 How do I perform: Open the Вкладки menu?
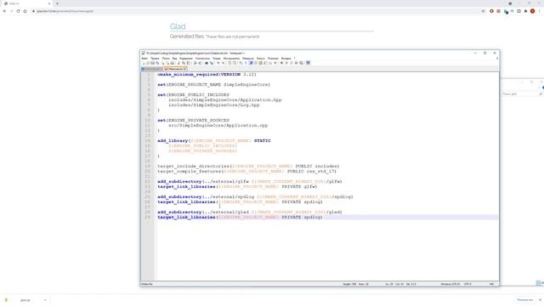pyautogui.click(x=286, y=59)
